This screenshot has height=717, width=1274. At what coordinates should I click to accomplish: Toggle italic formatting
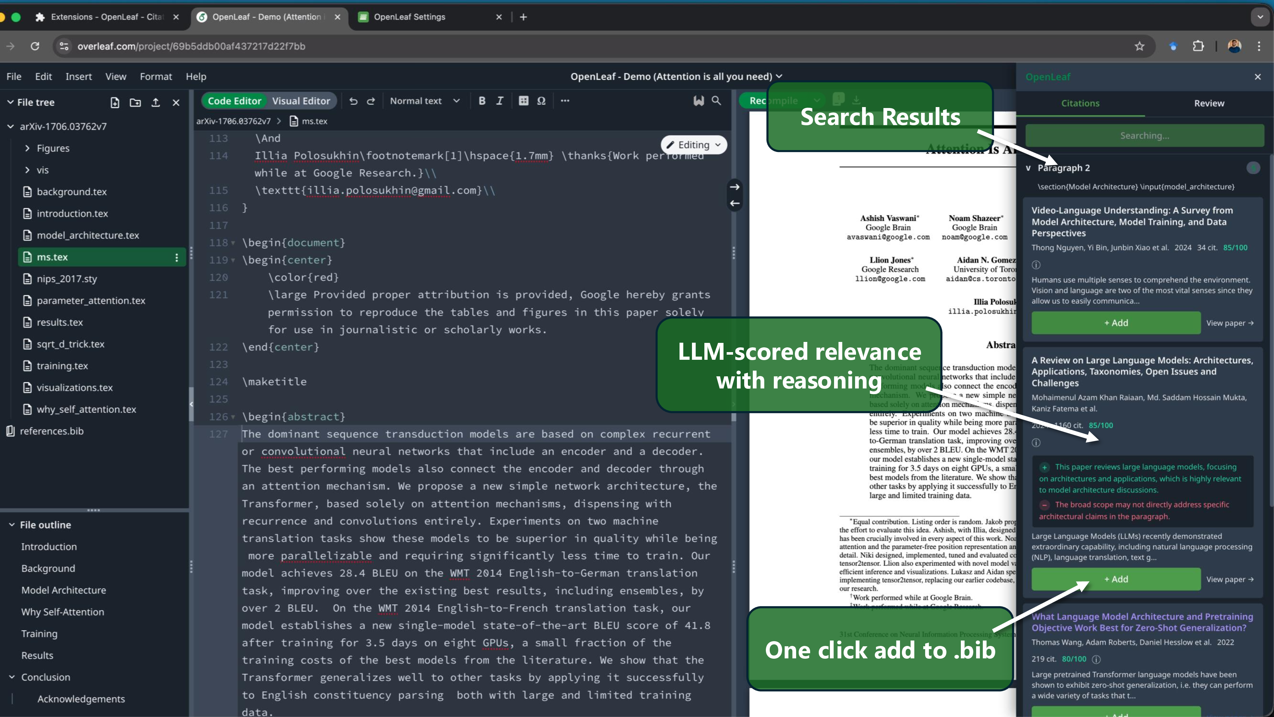tap(500, 101)
